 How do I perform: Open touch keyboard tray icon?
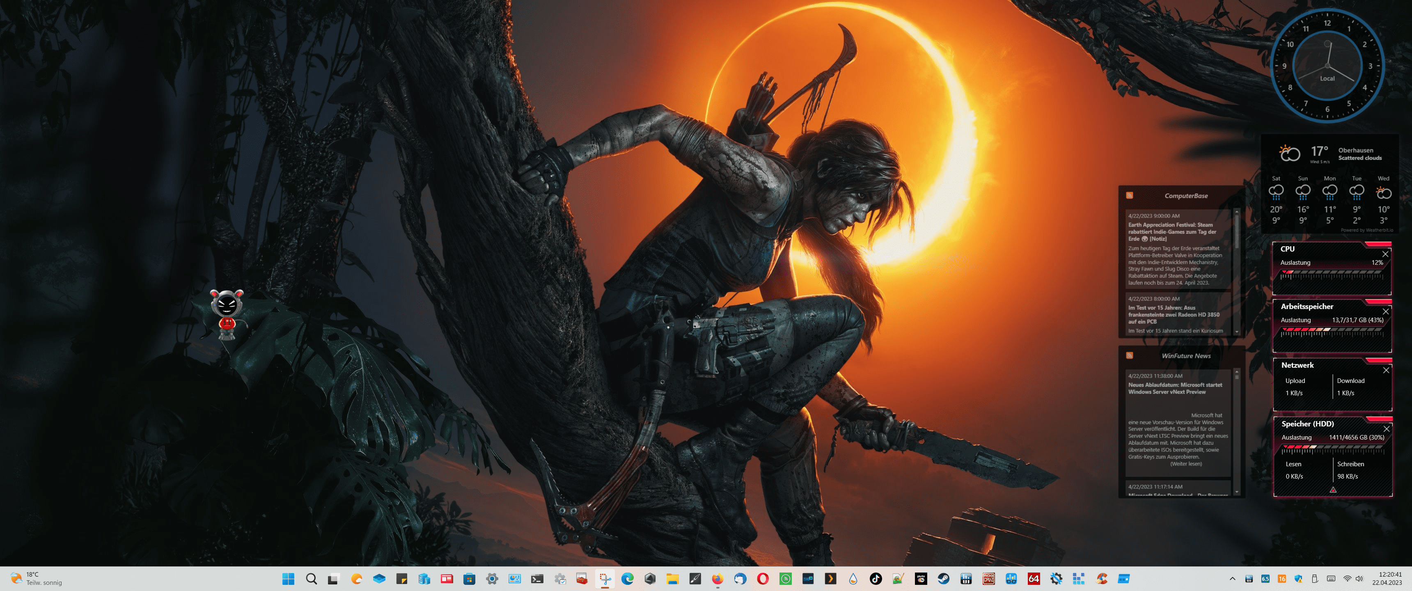point(1331,579)
